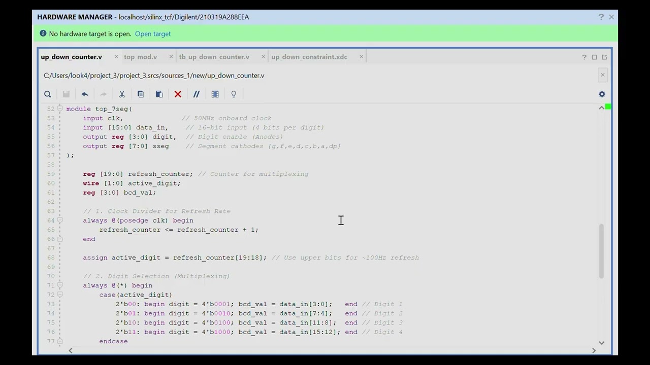Close the top_mod.v tab

pyautogui.click(x=171, y=57)
